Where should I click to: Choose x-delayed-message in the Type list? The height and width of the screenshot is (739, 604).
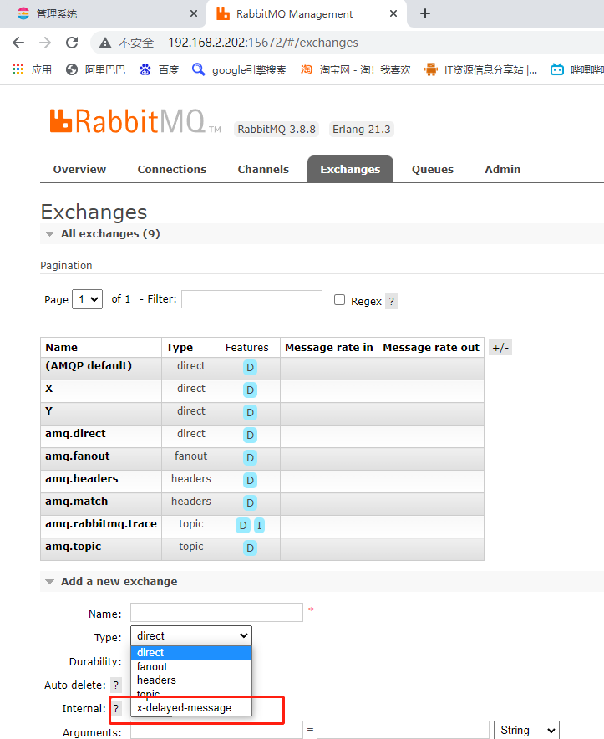tap(191, 708)
